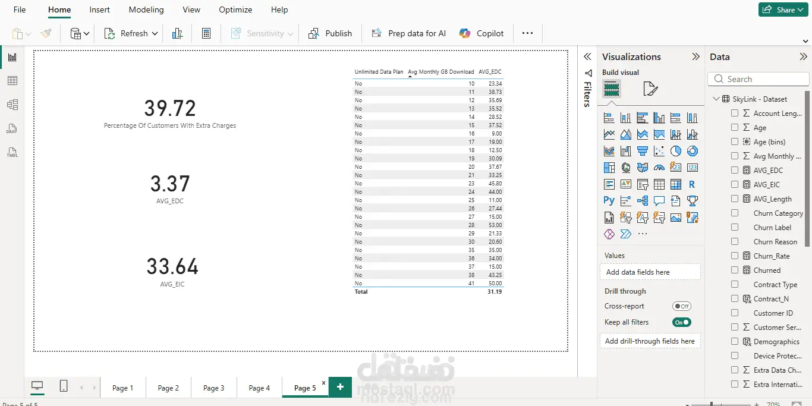The image size is (812, 406).
Task: Collapse the SkyLink - Dataset table
Action: coord(716,99)
